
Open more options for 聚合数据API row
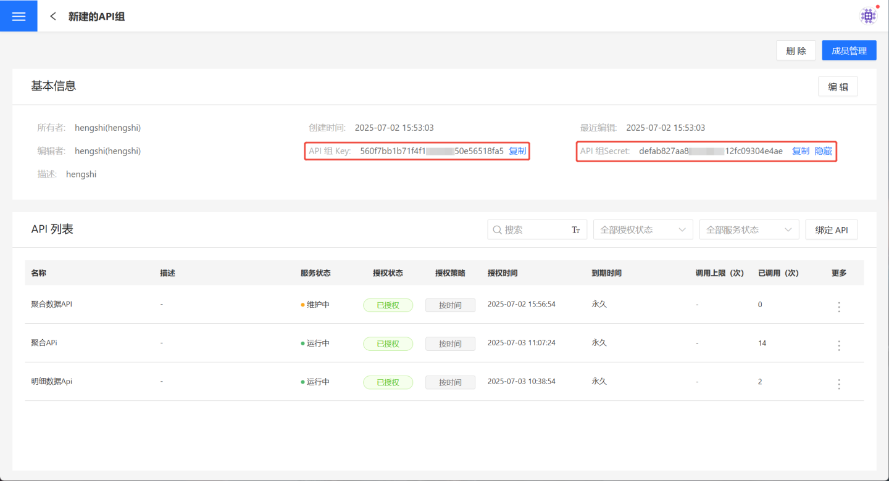point(838,306)
